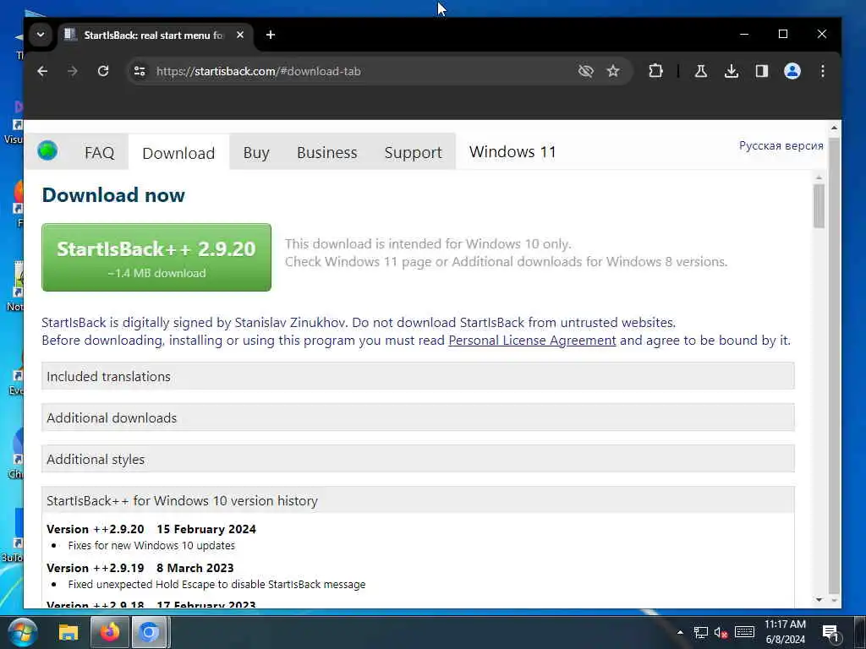The image size is (866, 649).
Task: Click the outer page scrollbar up arrow
Action: [x=834, y=128]
